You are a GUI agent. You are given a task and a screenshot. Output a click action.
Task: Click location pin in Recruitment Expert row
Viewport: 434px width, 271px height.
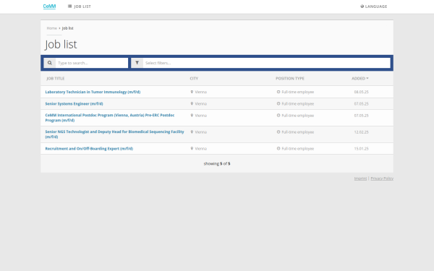tap(192, 148)
